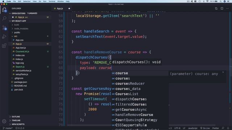
Task: Open index.css in the file tree
Action: click(20, 55)
